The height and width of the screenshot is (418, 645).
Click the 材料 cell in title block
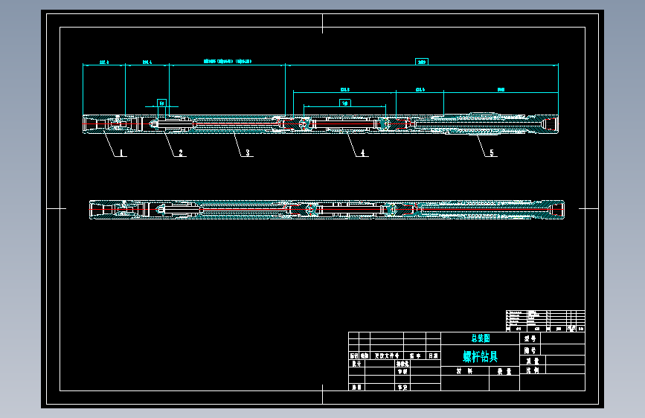[x=464, y=371]
